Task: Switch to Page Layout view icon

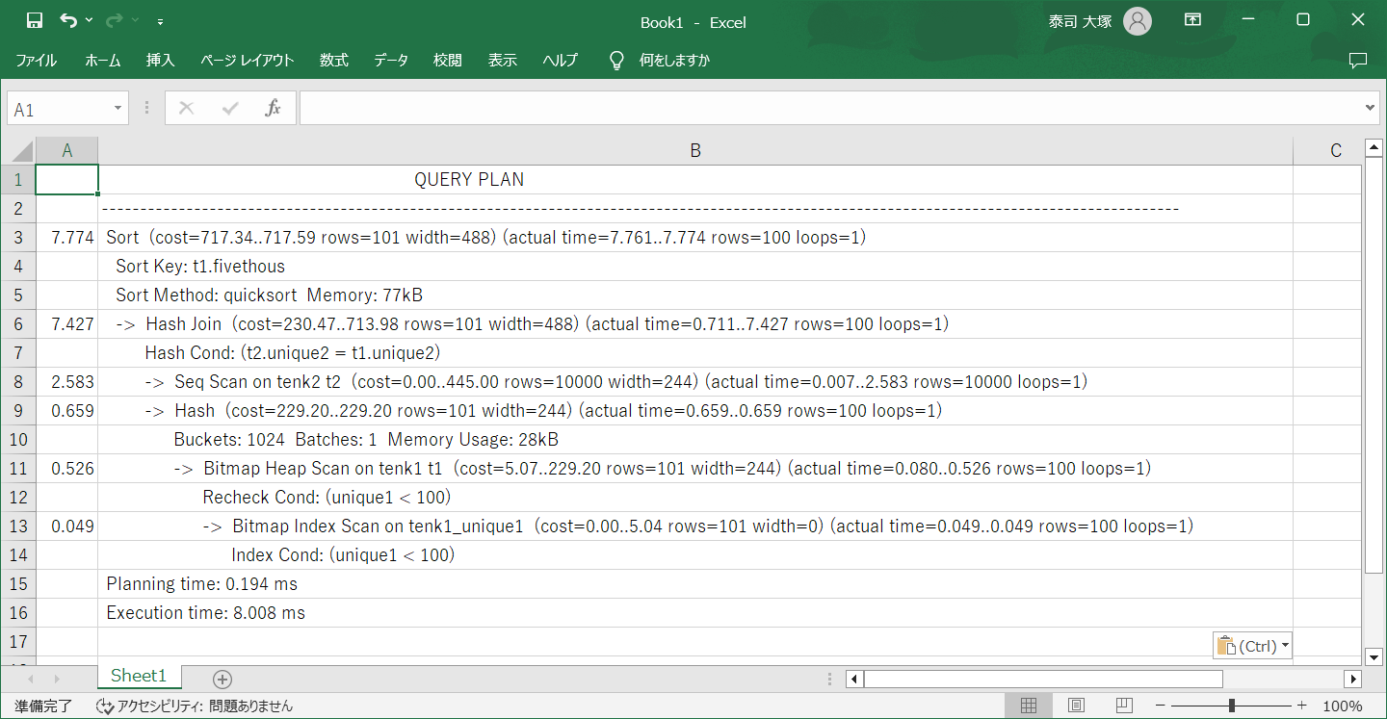Action: pos(1077,706)
